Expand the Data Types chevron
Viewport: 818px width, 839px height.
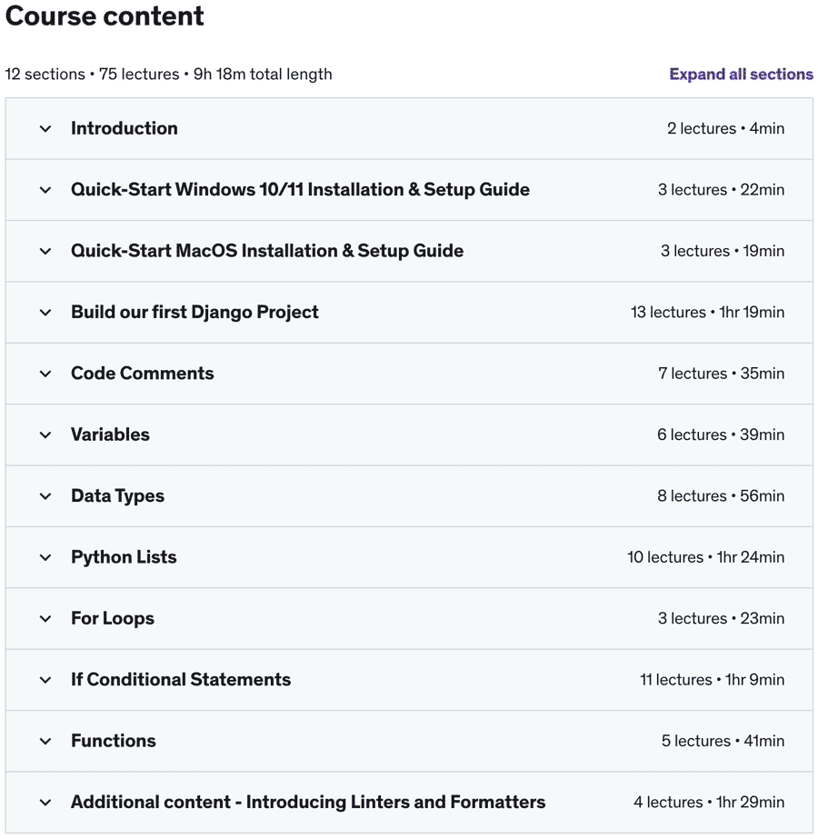tap(45, 496)
